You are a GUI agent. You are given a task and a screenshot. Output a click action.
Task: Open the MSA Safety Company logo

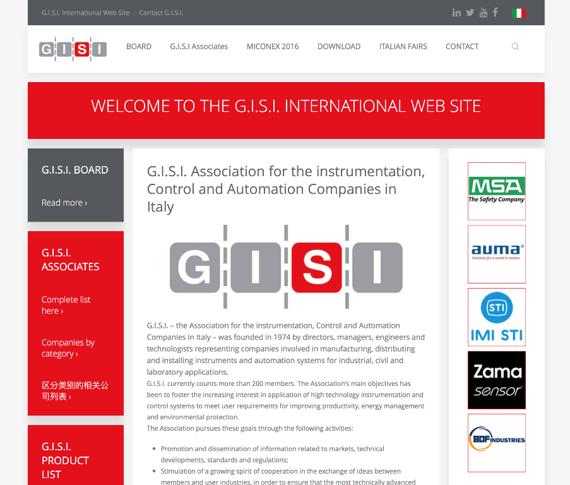point(496,191)
